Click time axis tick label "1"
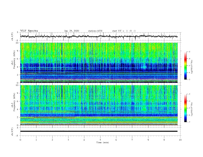The image size is (203, 157). point(36,140)
